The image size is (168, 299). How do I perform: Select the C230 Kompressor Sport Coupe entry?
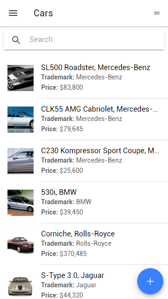84,161
